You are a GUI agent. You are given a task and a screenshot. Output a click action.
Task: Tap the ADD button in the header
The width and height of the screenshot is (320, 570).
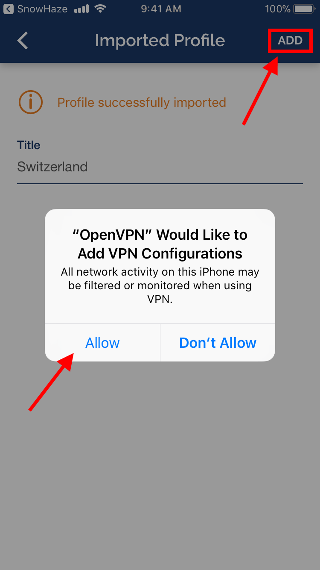click(290, 41)
